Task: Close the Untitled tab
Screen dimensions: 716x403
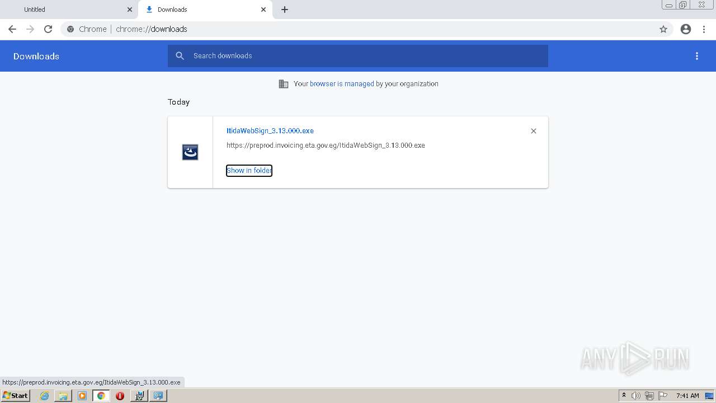Action: tap(130, 10)
